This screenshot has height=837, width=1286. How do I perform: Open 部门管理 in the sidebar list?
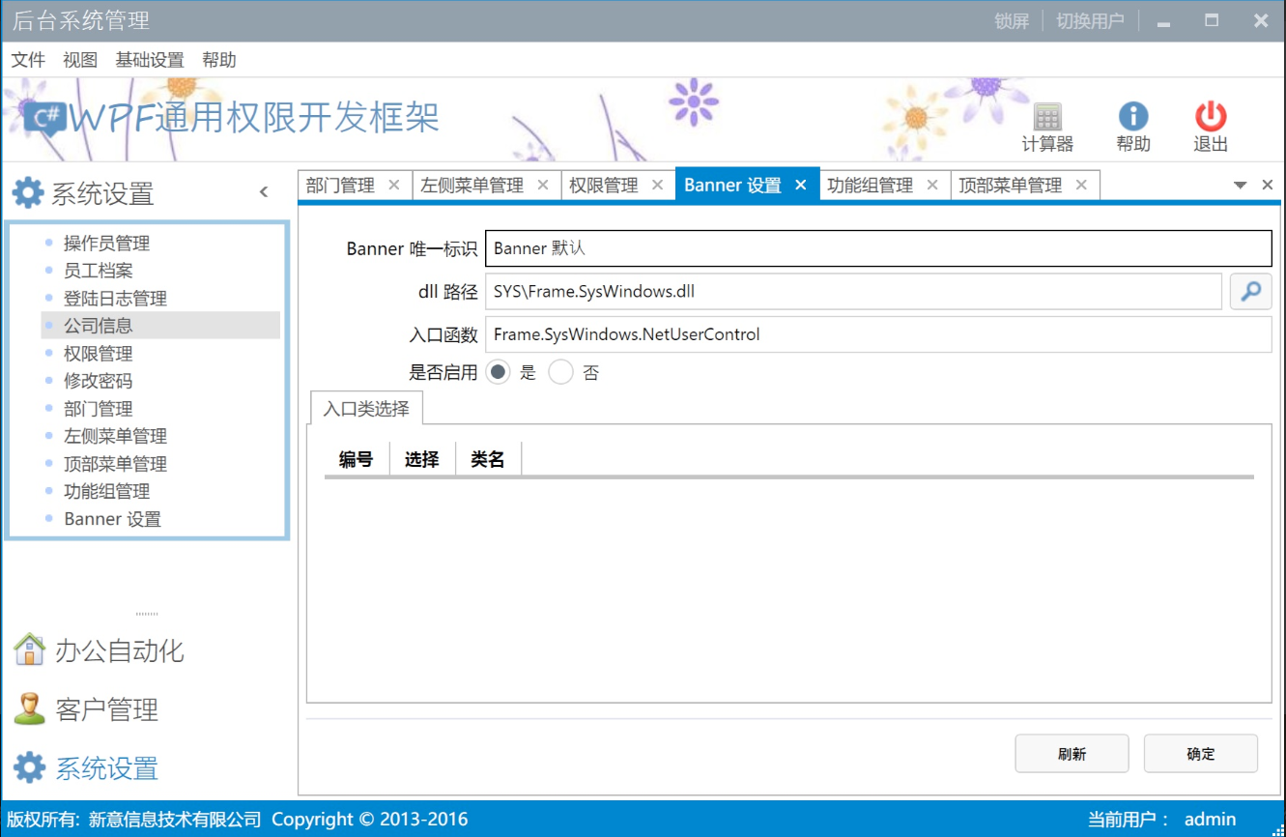pos(98,409)
